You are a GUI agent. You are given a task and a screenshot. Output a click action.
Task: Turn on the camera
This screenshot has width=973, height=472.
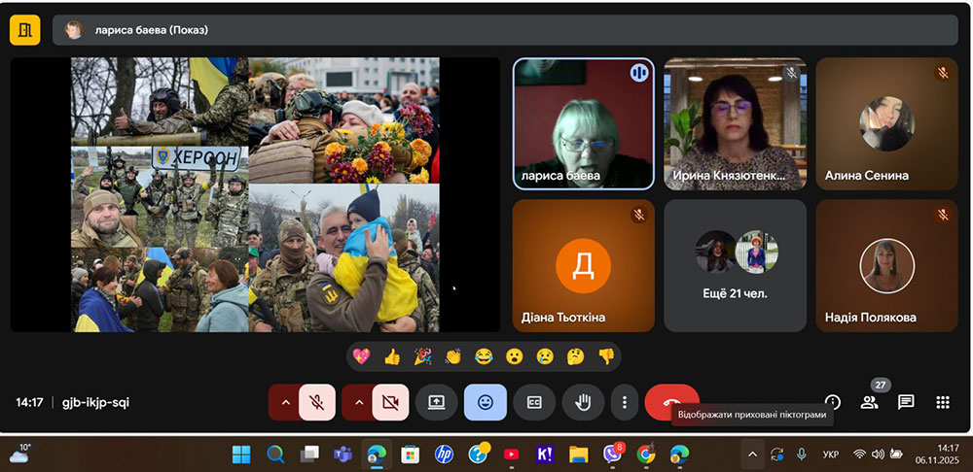(x=390, y=402)
